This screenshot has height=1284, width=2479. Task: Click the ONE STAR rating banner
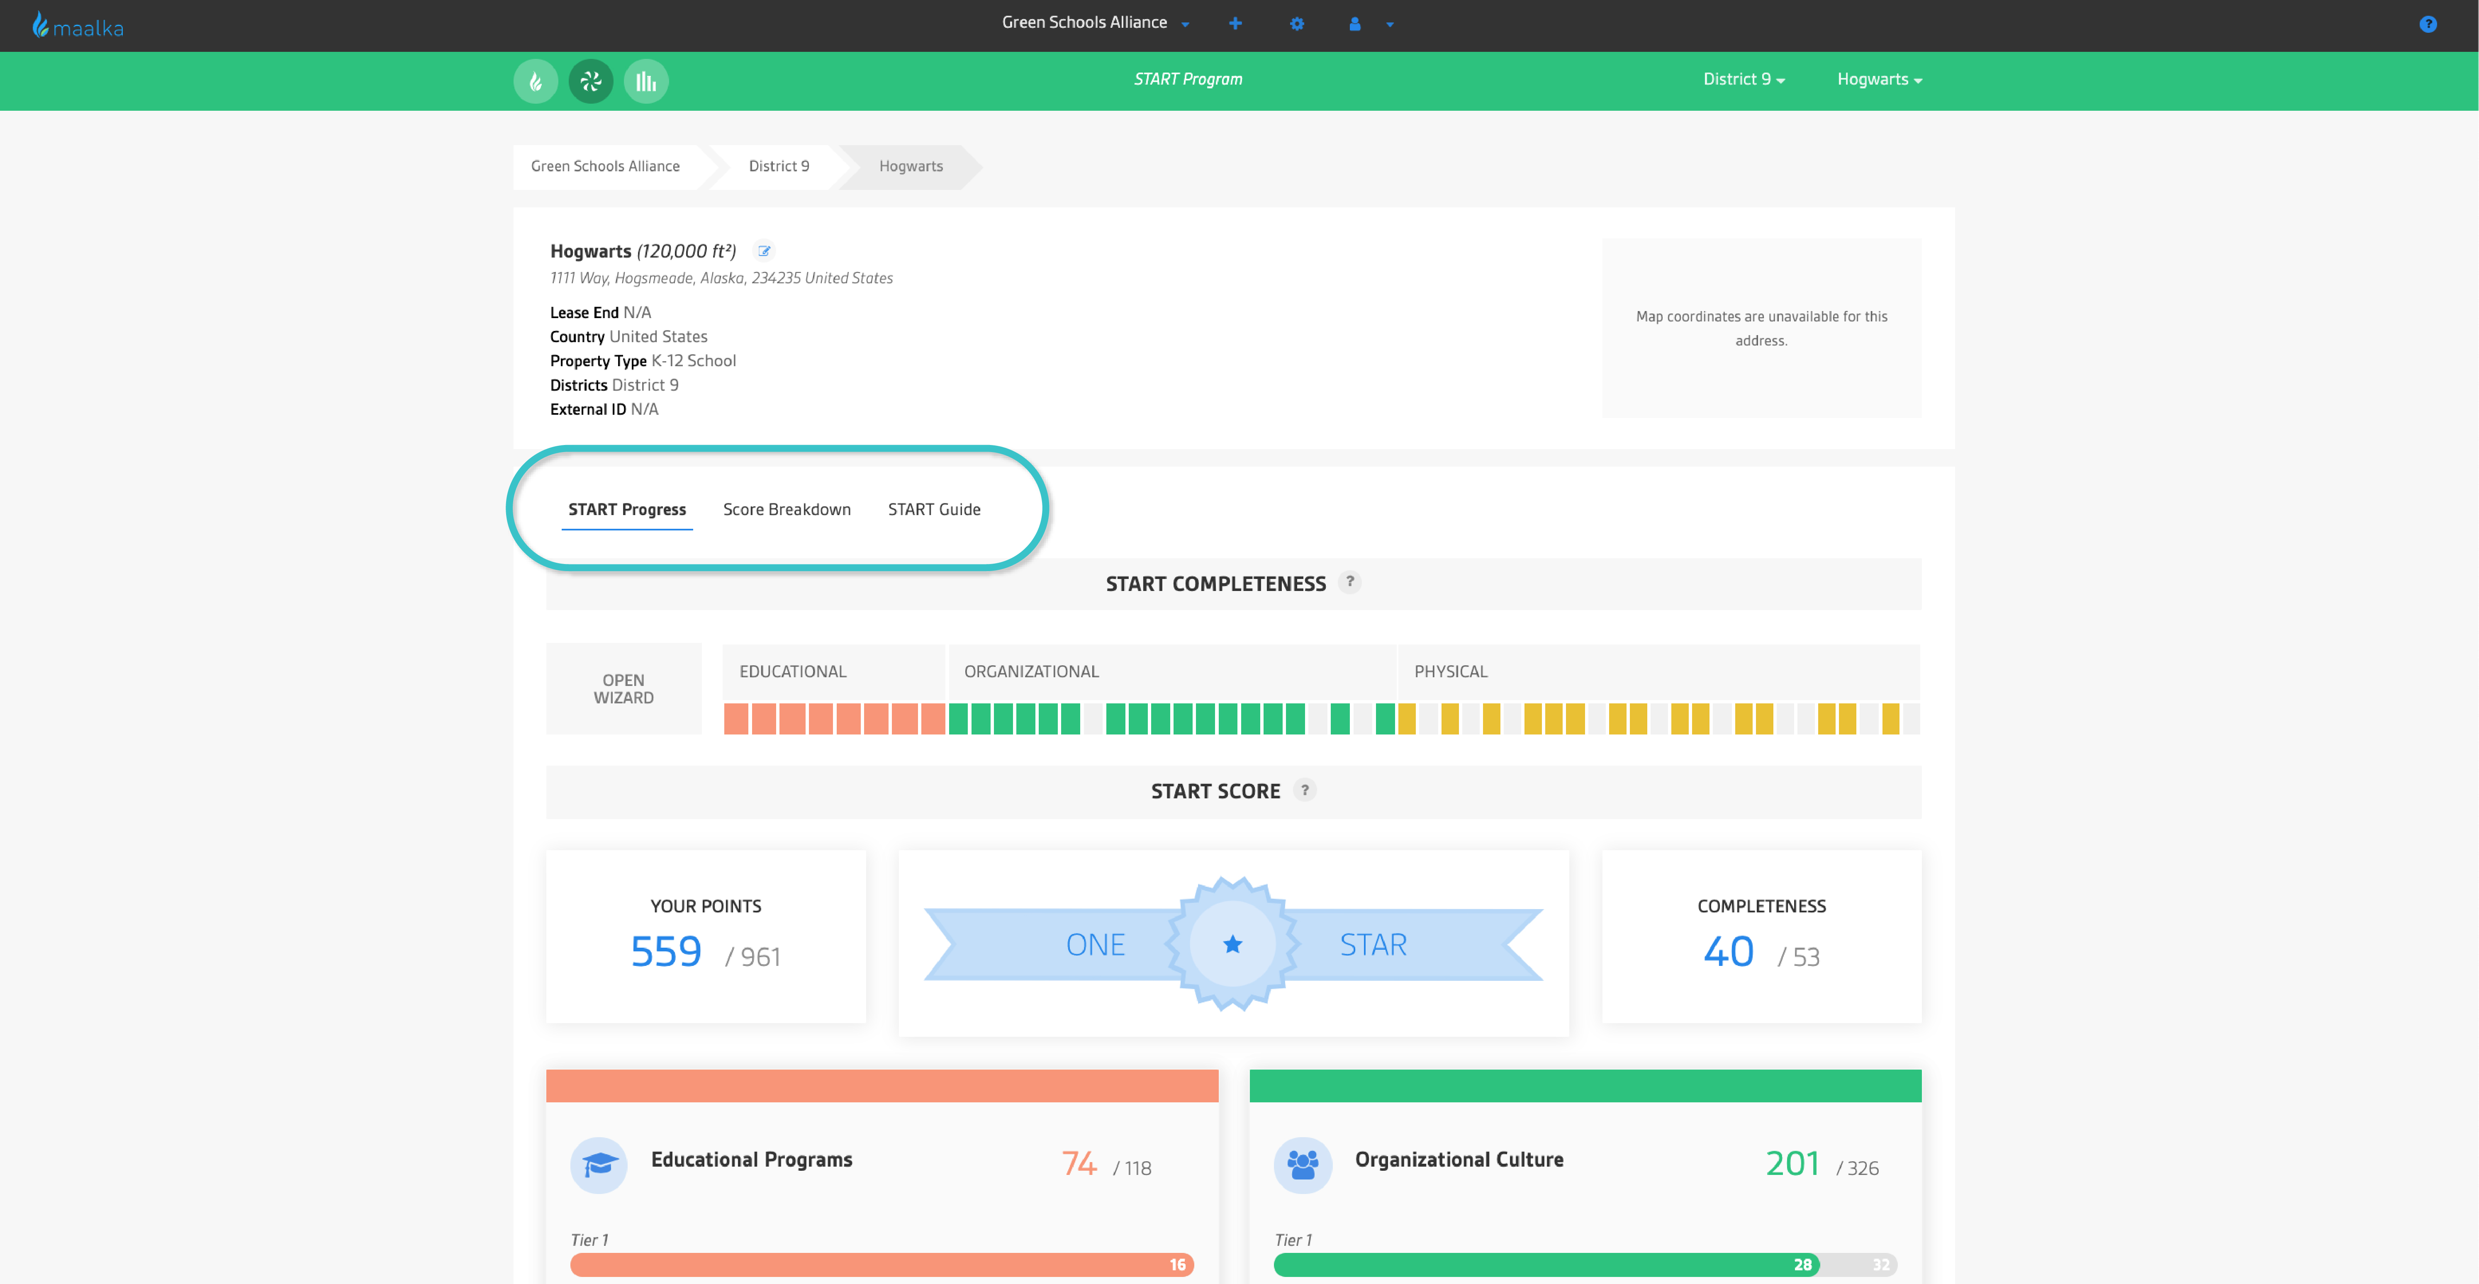pyautogui.click(x=1234, y=944)
